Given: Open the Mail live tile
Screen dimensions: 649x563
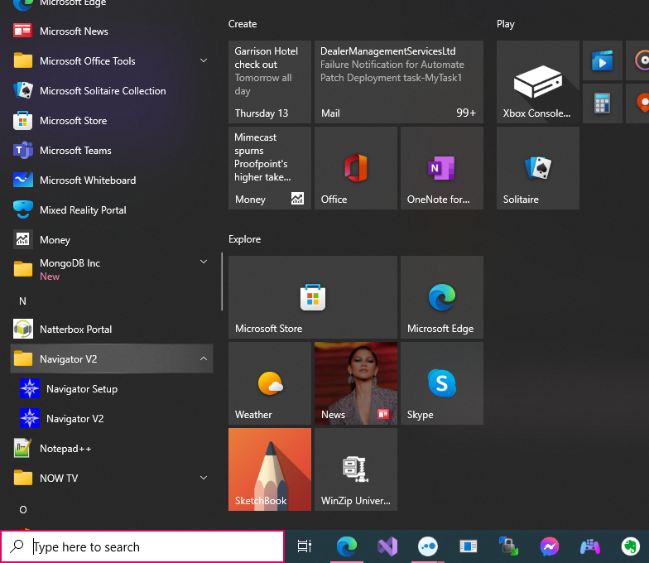Looking at the screenshot, I should (x=399, y=81).
